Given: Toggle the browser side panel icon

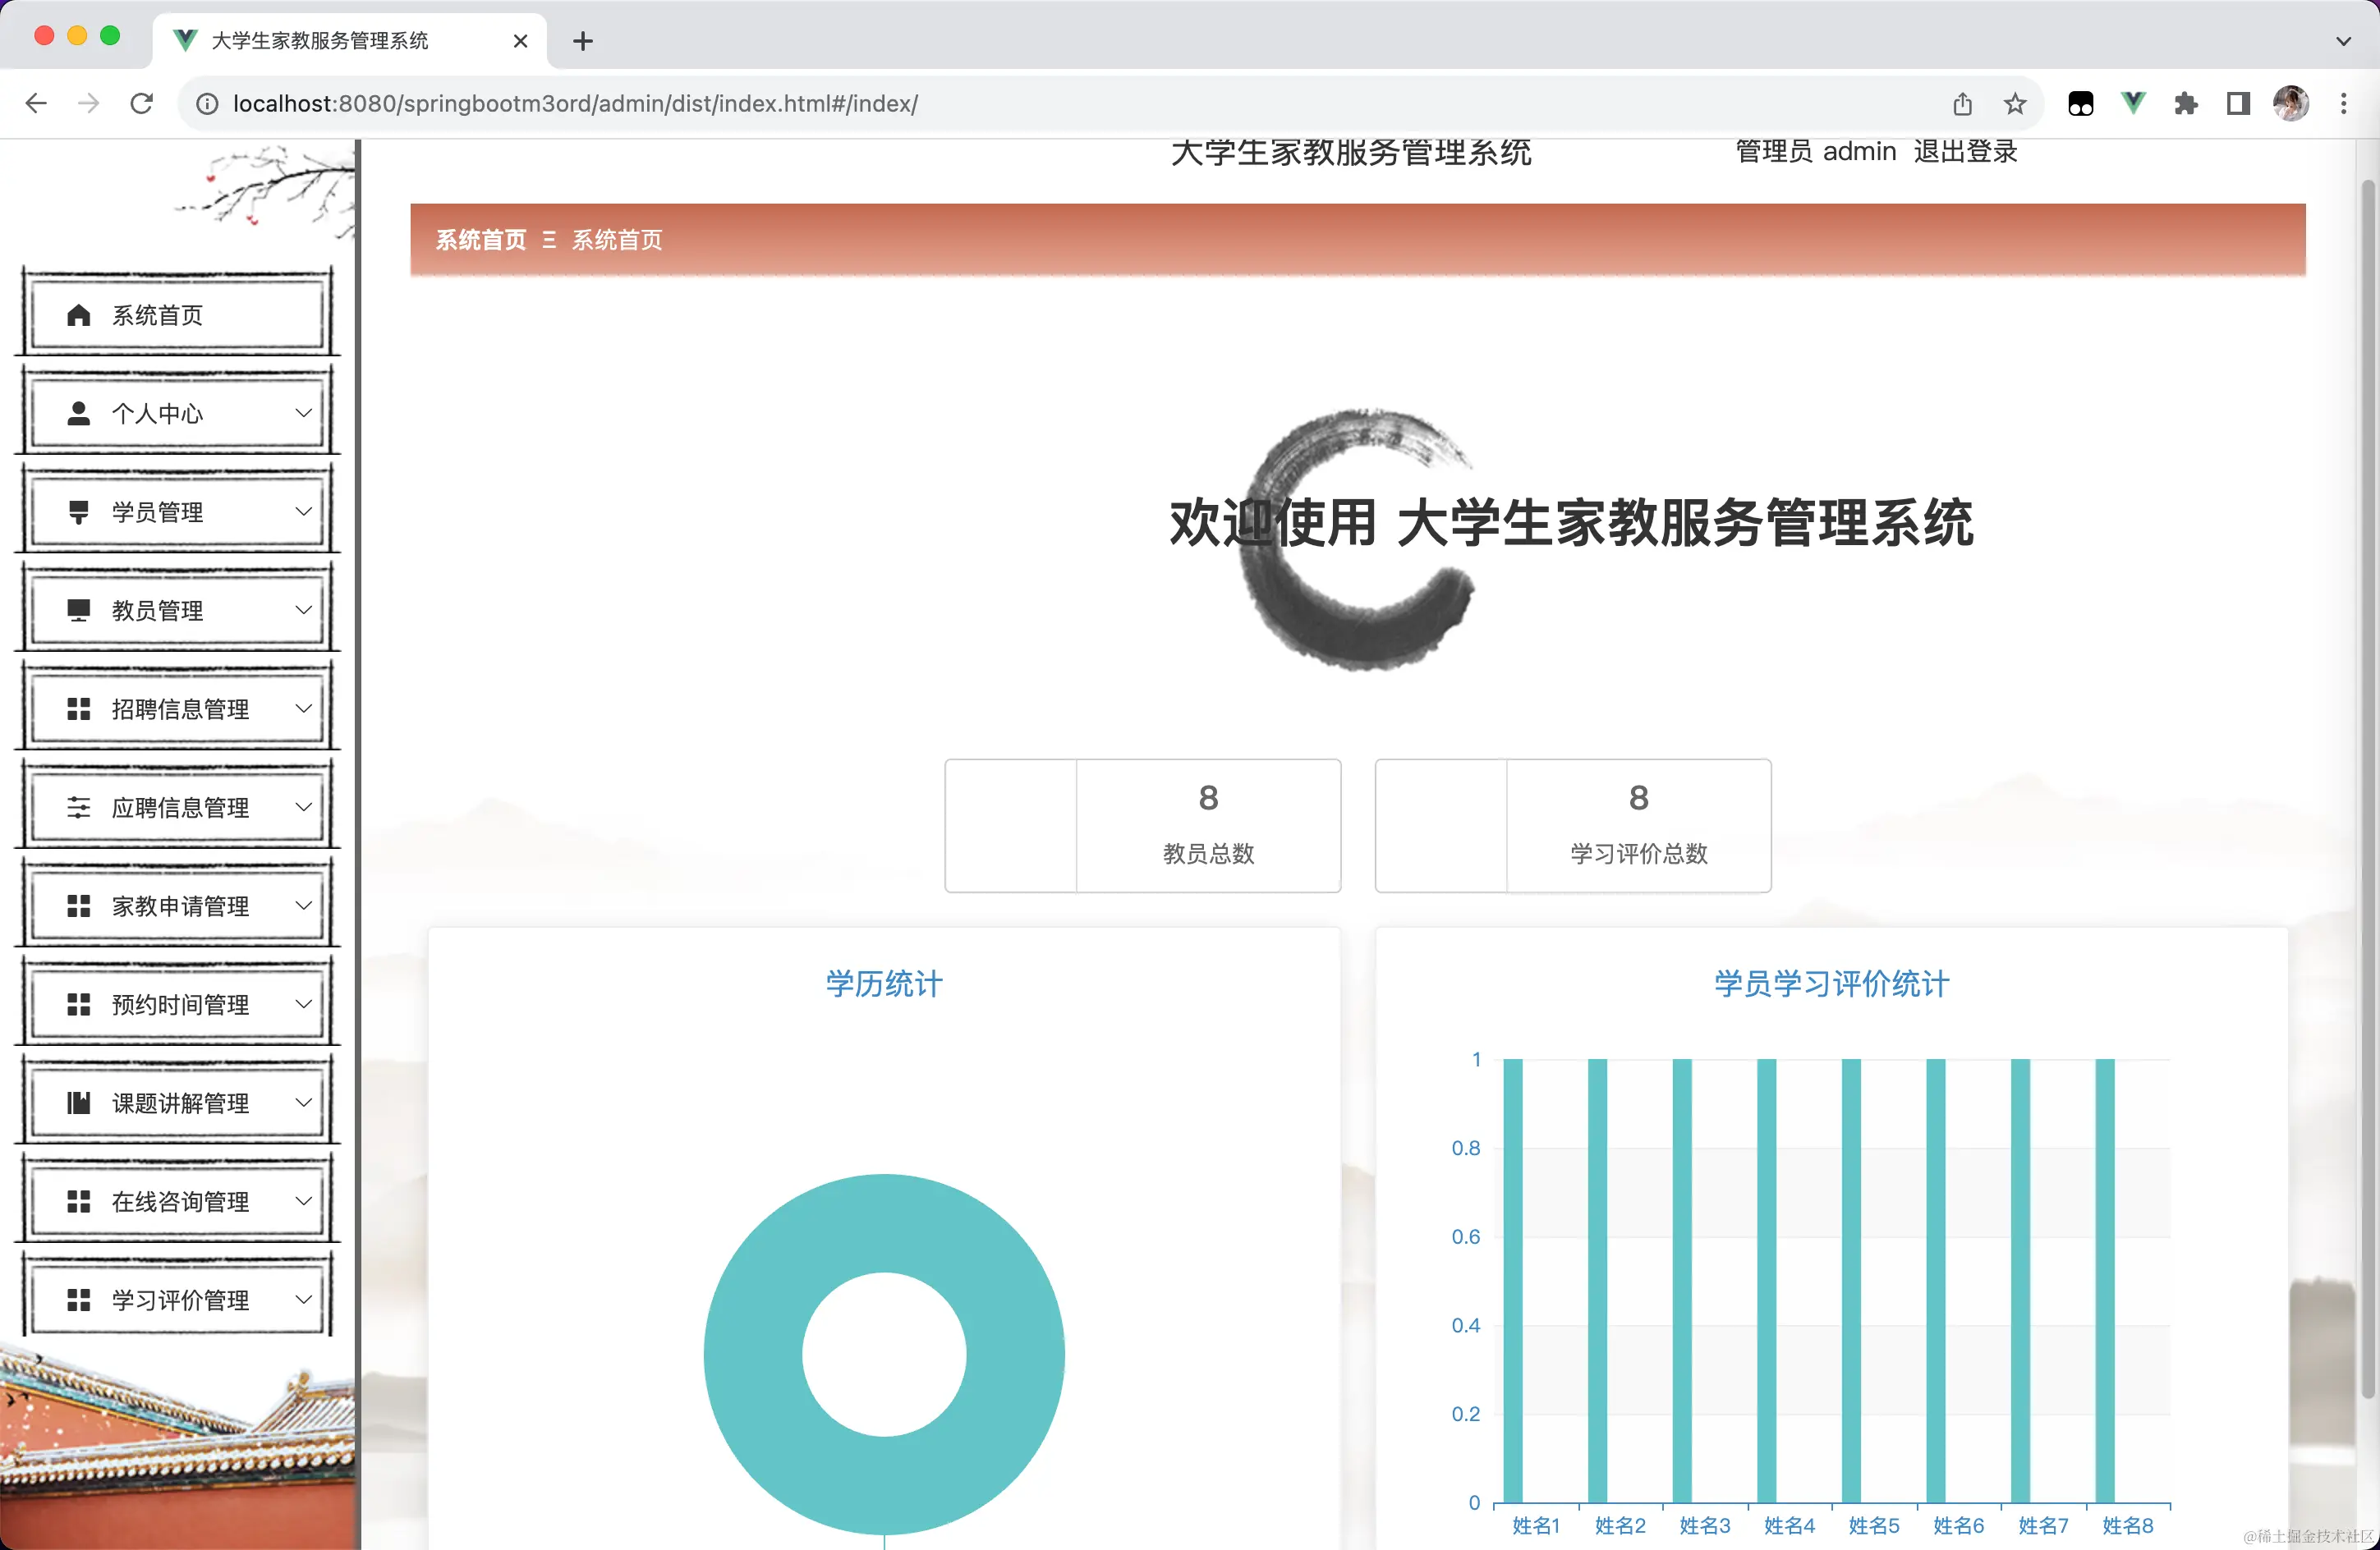Looking at the screenshot, I should coord(2238,103).
